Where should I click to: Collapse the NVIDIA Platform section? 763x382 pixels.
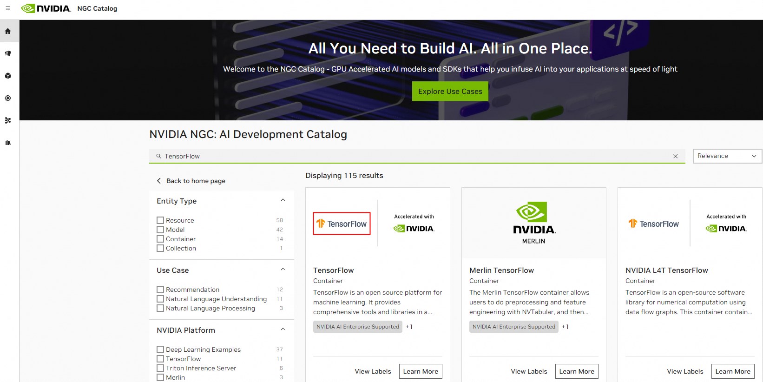(x=283, y=329)
